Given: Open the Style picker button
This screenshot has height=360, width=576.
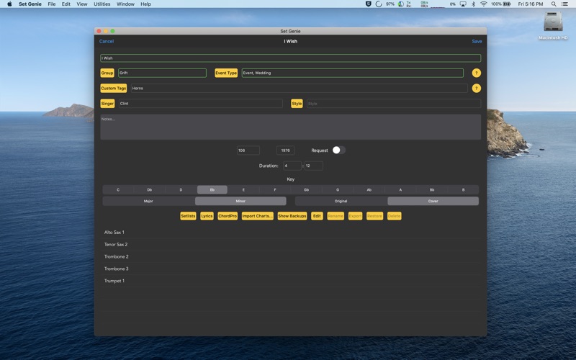Looking at the screenshot, I should tap(297, 104).
